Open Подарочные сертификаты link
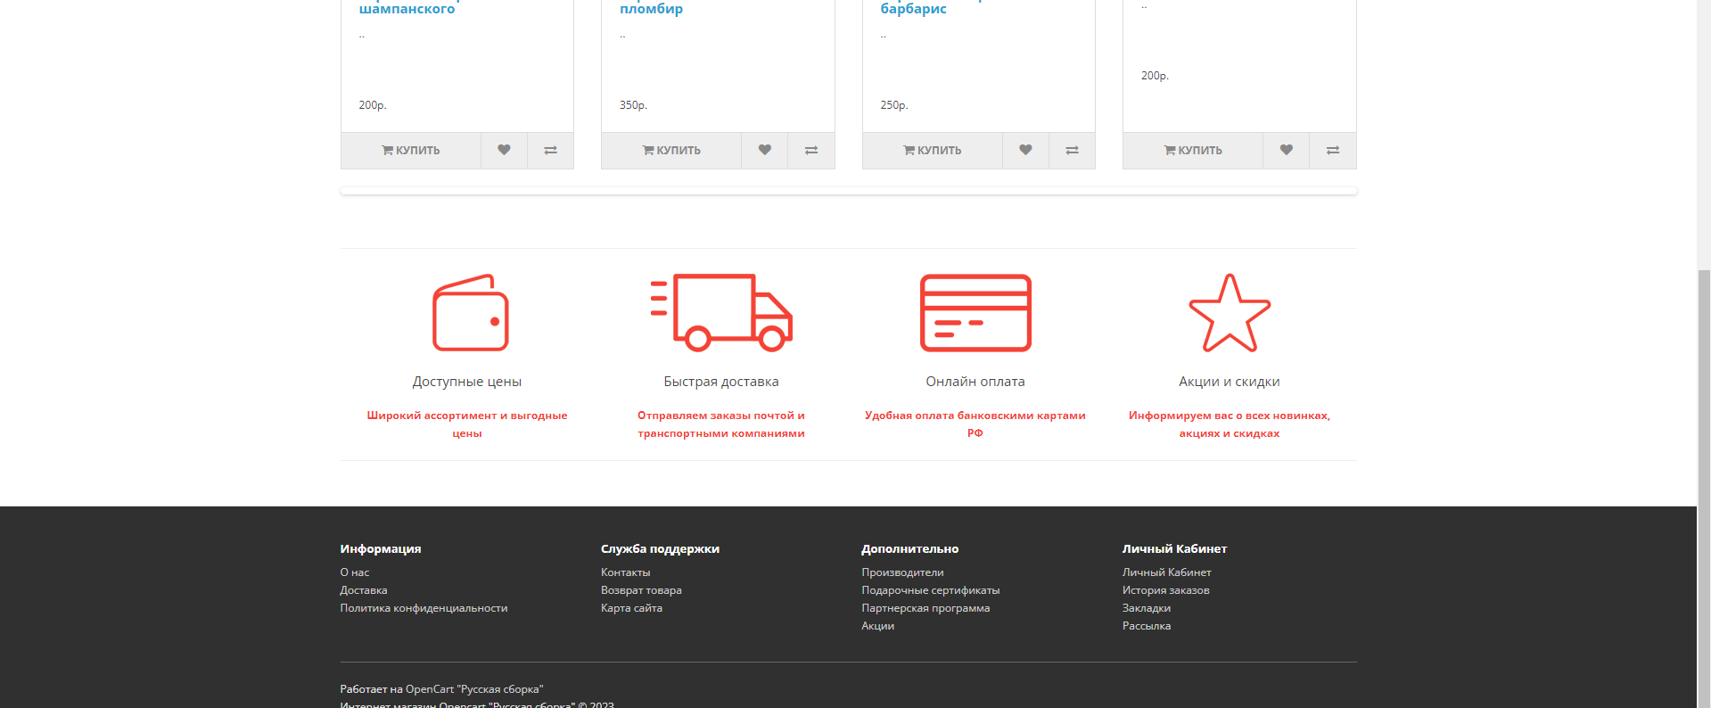The image size is (1711, 708). [x=930, y=590]
